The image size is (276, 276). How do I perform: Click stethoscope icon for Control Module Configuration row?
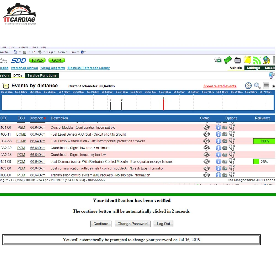click(x=232, y=127)
